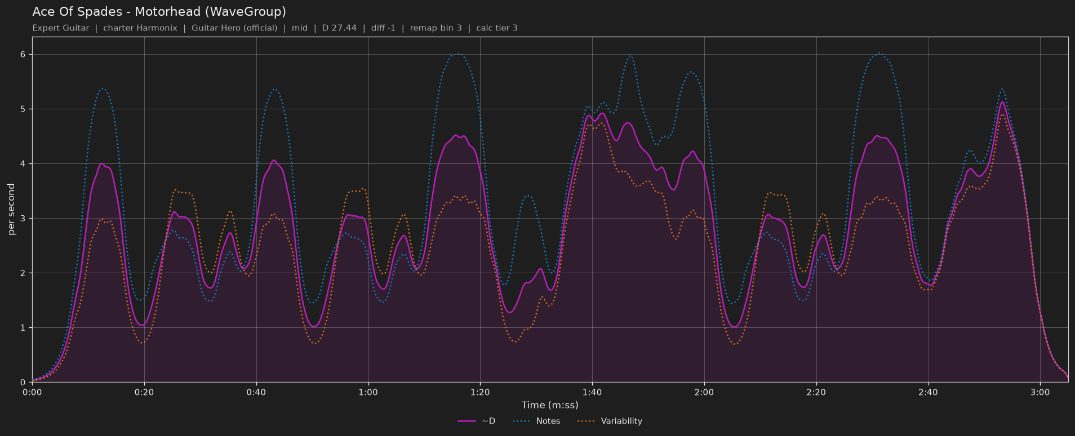Viewport: 1075px width, 436px height.
Task: Click the y-axis tick label '0'
Action: tap(24, 382)
